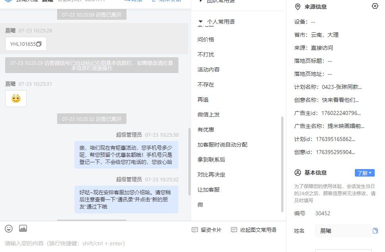The image size is (385, 252).
Task: Click the chat history scrollbar
Action: [x=189, y=162]
